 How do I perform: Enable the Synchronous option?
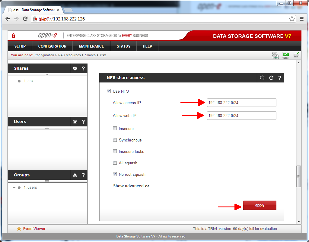115,140
